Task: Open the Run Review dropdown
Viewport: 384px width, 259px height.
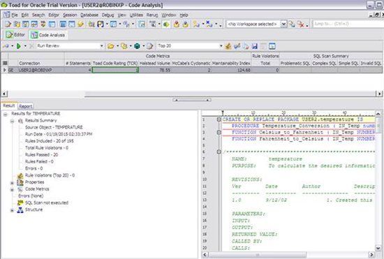Action: click(x=102, y=46)
